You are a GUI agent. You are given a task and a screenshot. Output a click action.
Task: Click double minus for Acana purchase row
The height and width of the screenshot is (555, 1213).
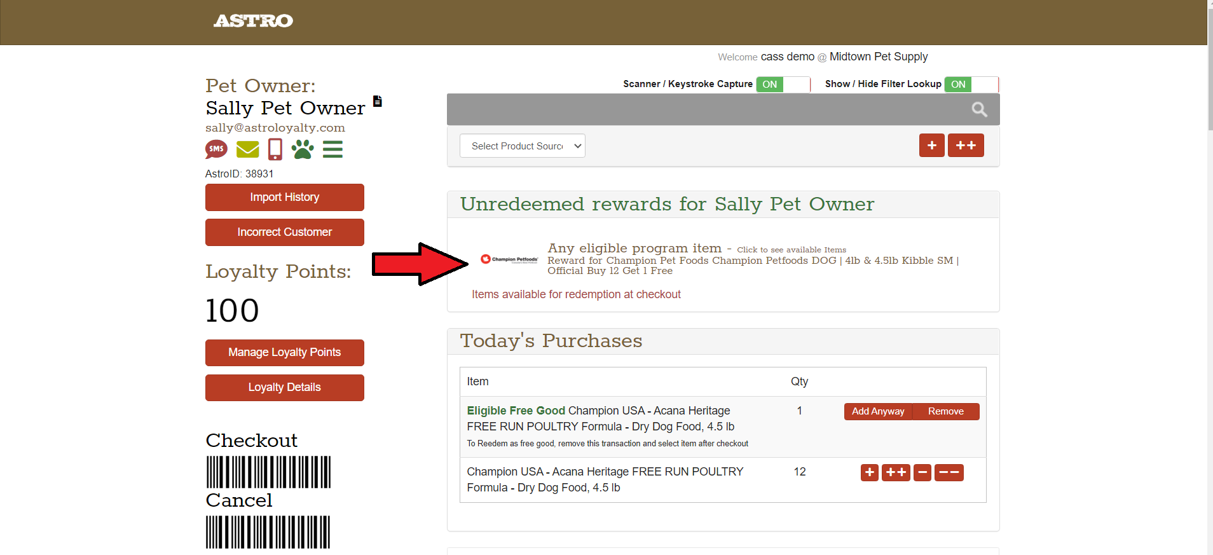pyautogui.click(x=949, y=472)
